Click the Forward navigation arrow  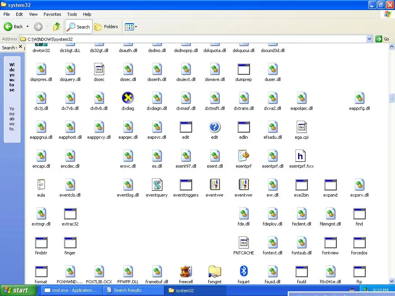(x=38, y=27)
